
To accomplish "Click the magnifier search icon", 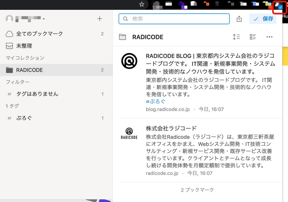I will point(125,19).
